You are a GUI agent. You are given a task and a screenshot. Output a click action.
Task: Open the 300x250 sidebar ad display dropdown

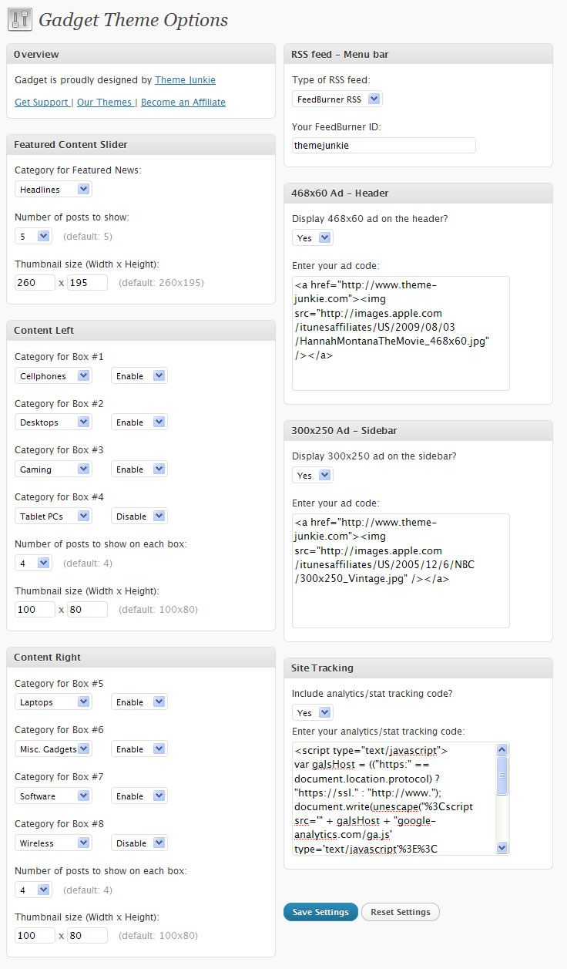coord(313,476)
